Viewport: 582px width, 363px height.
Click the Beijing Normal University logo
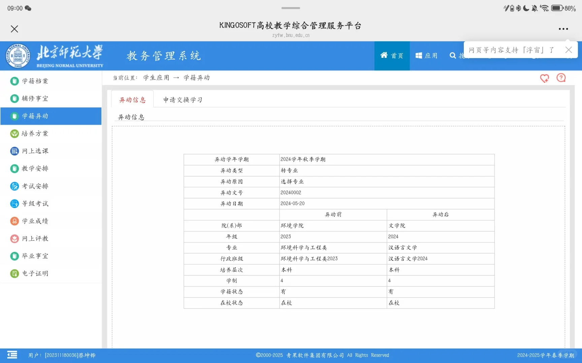tap(18, 55)
